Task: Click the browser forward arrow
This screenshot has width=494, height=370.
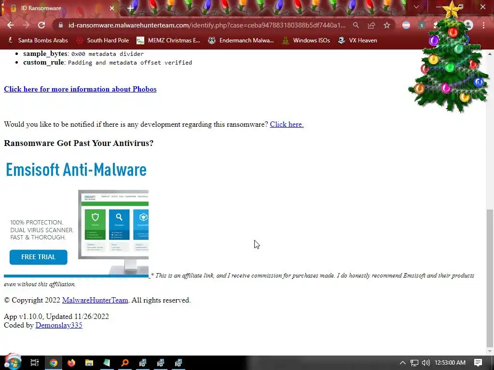Action: pyautogui.click(x=26, y=25)
